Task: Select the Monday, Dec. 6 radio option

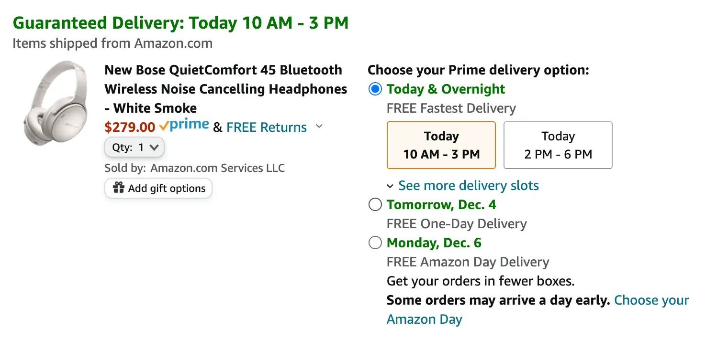Action: click(375, 243)
